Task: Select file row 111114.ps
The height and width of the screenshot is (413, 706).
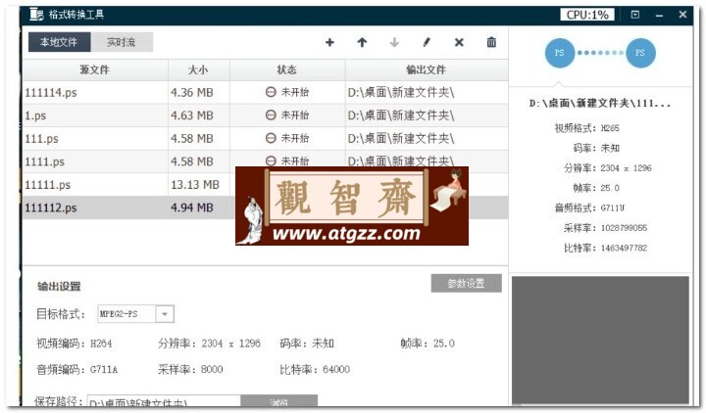Action: click(265, 93)
